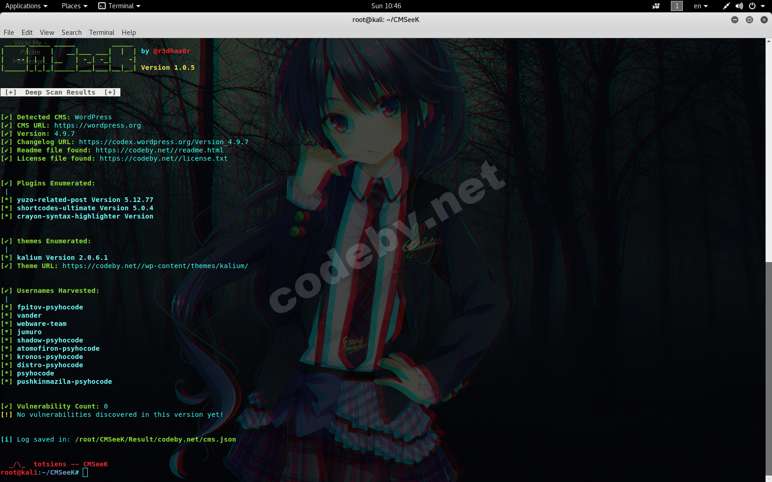
Task: Minimize the root@kali terminal window
Action: (x=735, y=20)
